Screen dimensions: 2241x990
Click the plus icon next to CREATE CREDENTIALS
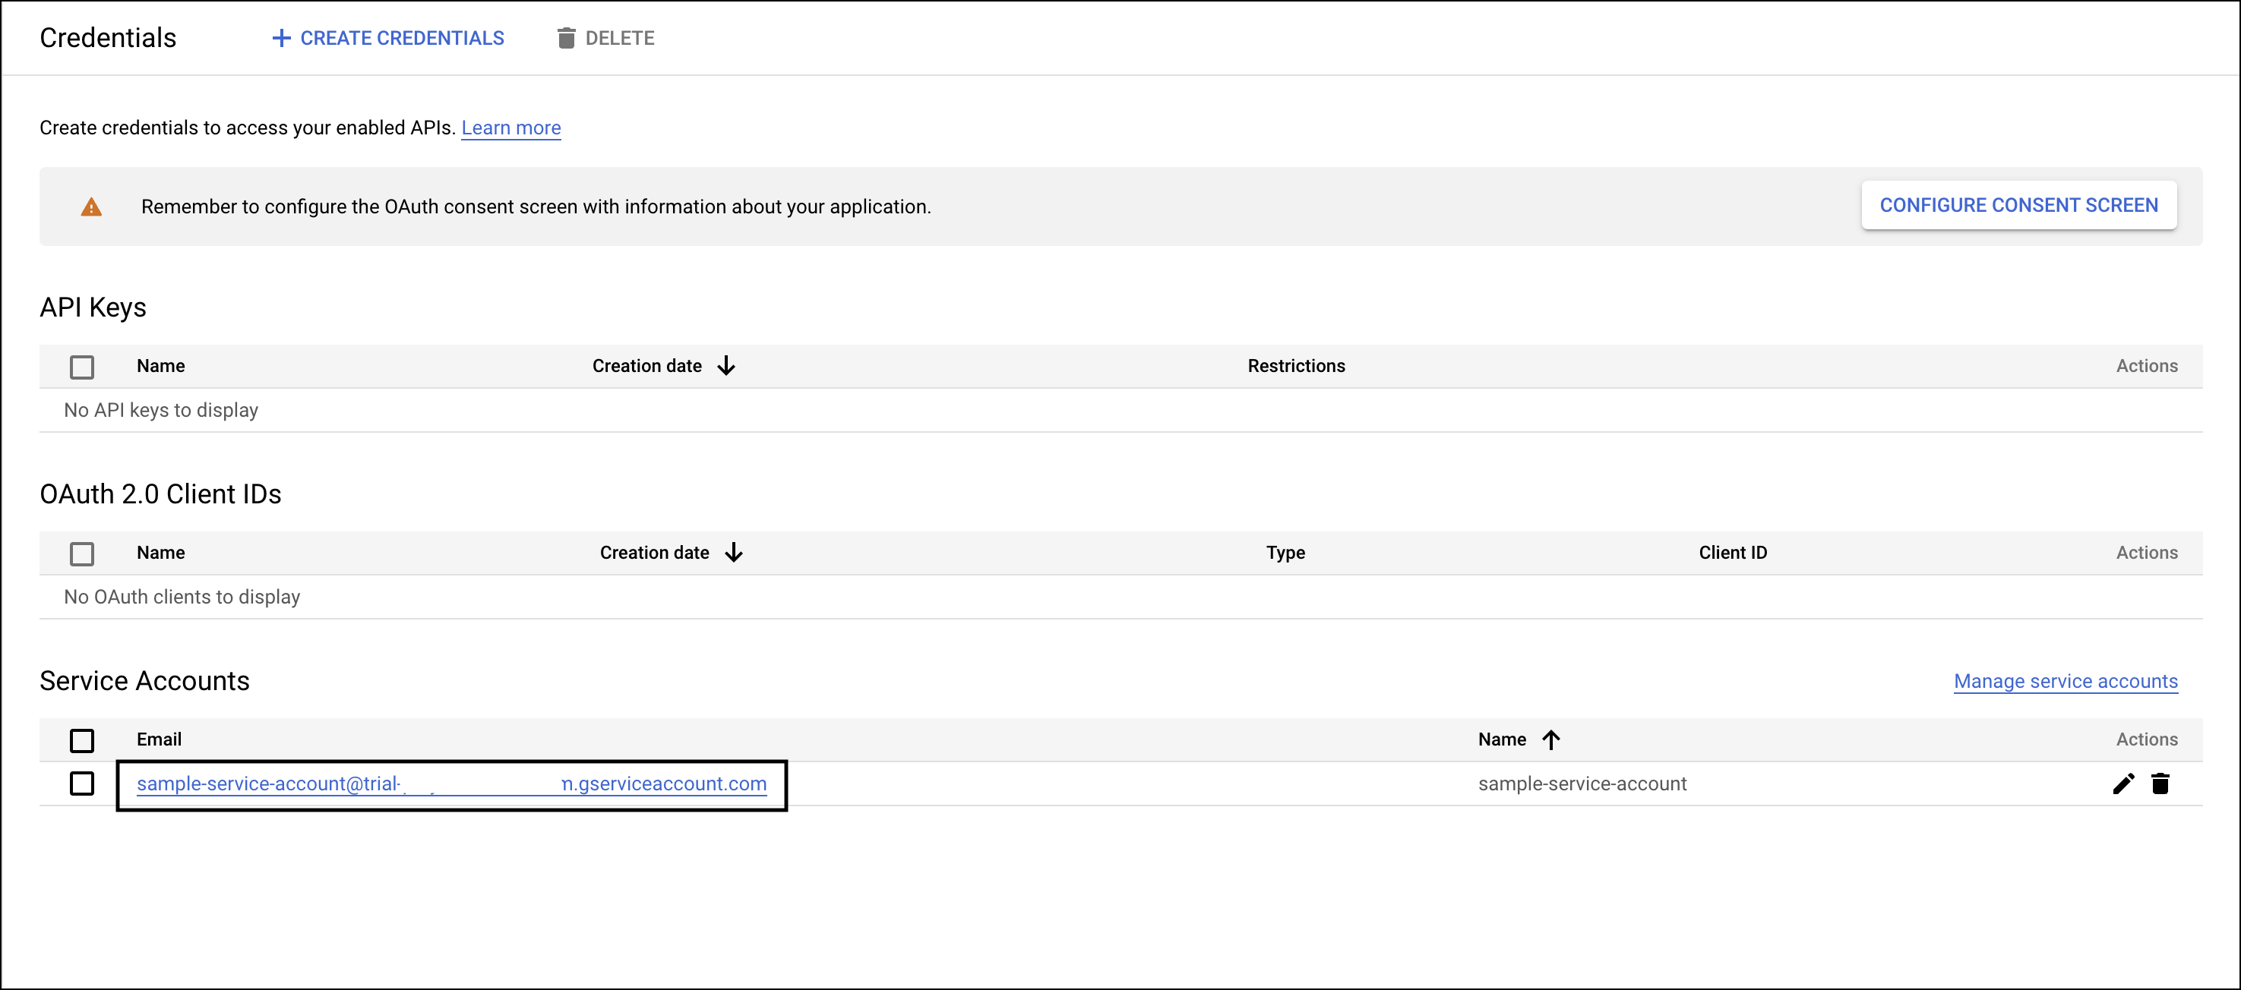(x=281, y=37)
